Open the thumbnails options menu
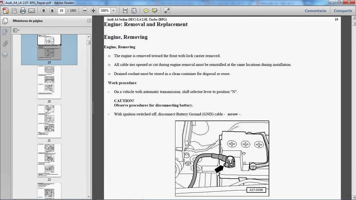This screenshot has width=356, height=200. tap(16, 30)
